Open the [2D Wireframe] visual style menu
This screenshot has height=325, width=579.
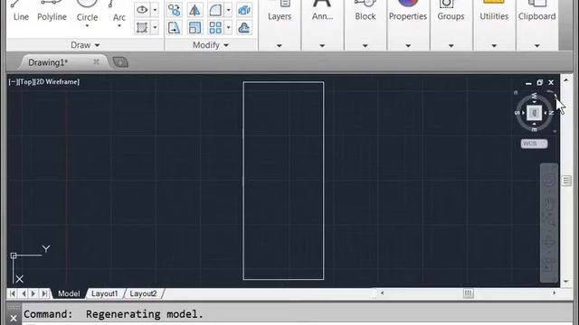pyautogui.click(x=56, y=82)
